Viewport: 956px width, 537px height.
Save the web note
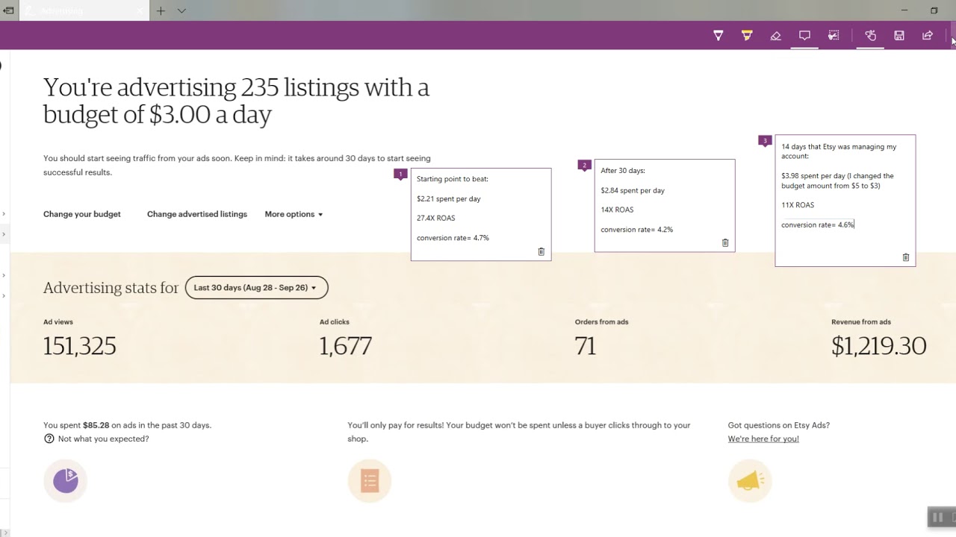[x=899, y=35]
